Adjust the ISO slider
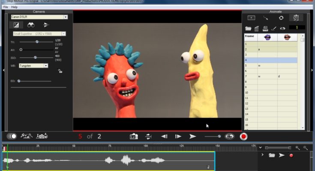 pyautogui.click(x=35, y=58)
